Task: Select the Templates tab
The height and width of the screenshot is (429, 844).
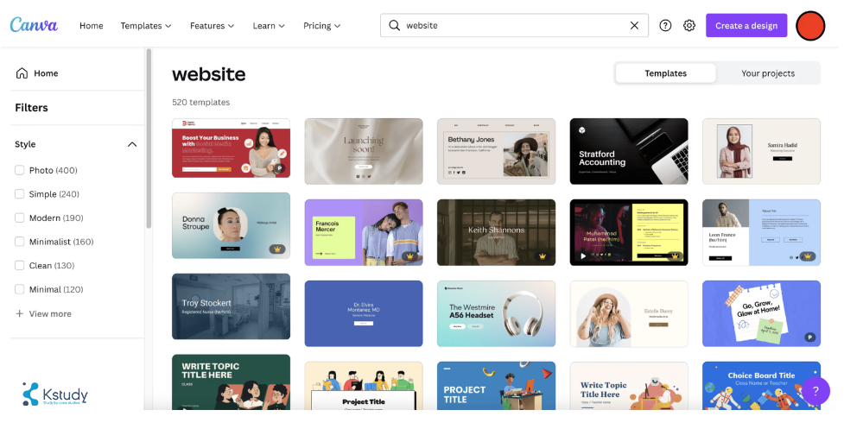Action: click(x=665, y=73)
